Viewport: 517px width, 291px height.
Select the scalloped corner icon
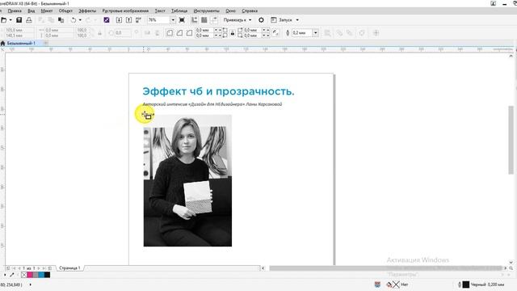click(179, 32)
